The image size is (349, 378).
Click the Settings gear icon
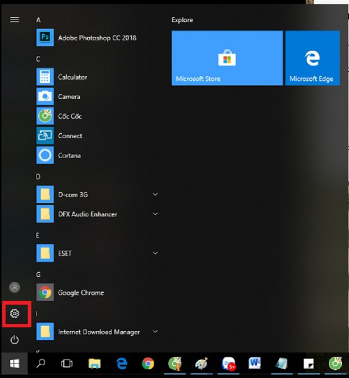coord(15,314)
